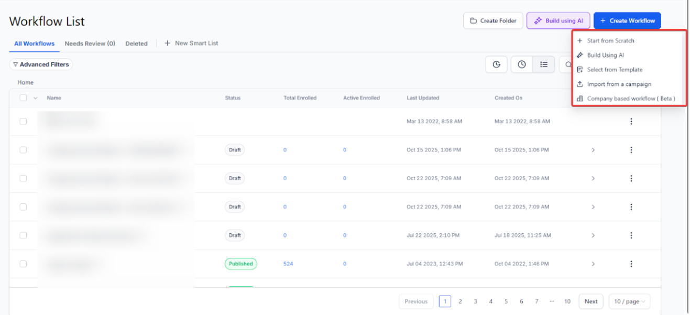Choose Start from Scratch in the menu
The height and width of the screenshot is (315, 690).
coord(610,40)
